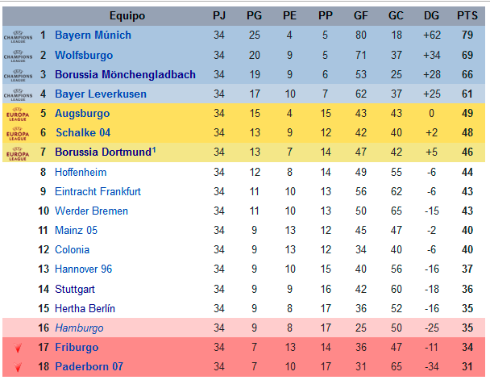Viewport: 490px width, 380px height.
Task: Click the Equipo column header
Action: tap(127, 15)
